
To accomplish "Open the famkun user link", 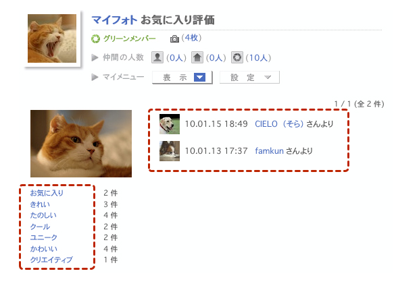I will click(x=269, y=151).
